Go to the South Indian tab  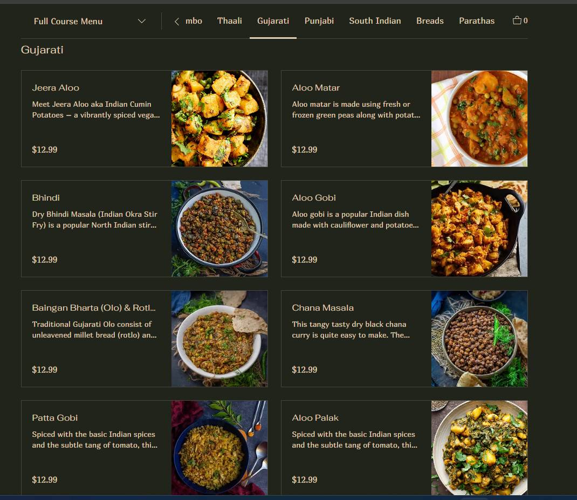[x=375, y=21]
